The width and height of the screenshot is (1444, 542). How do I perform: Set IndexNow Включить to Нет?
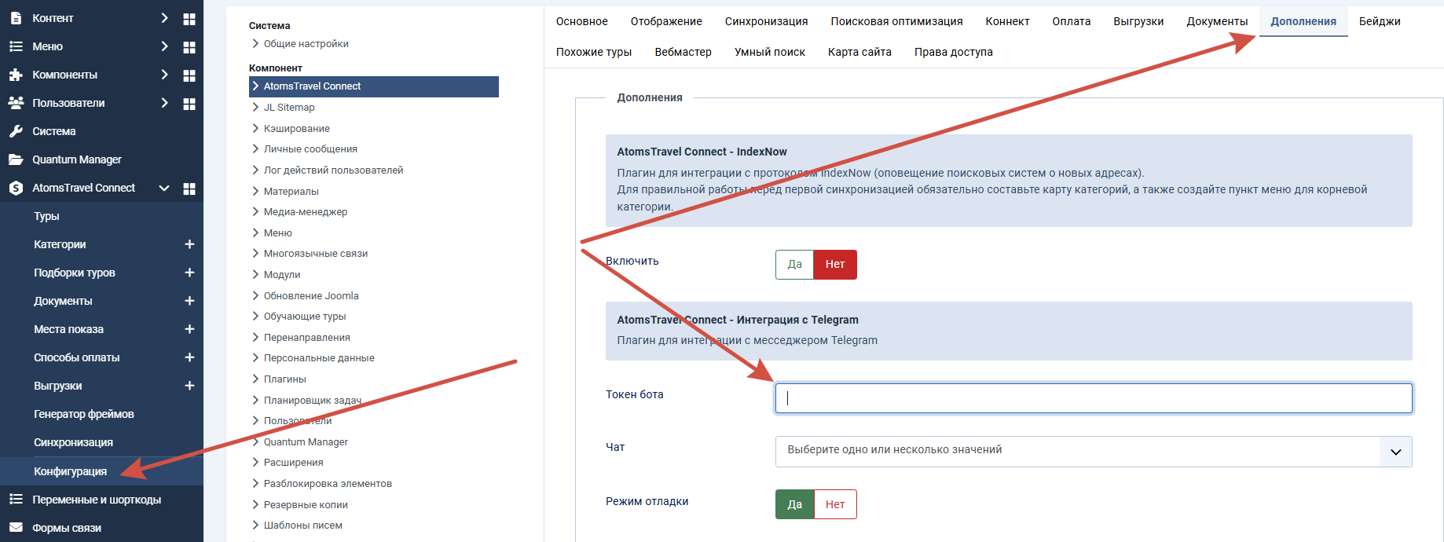coord(835,265)
